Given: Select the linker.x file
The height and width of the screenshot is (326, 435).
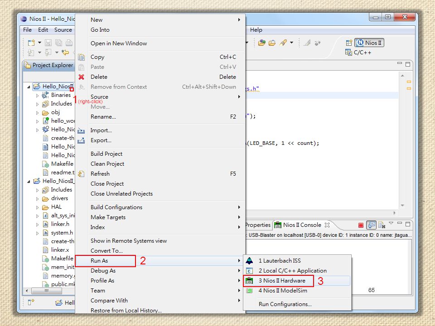Looking at the screenshot, I should (56, 250).
